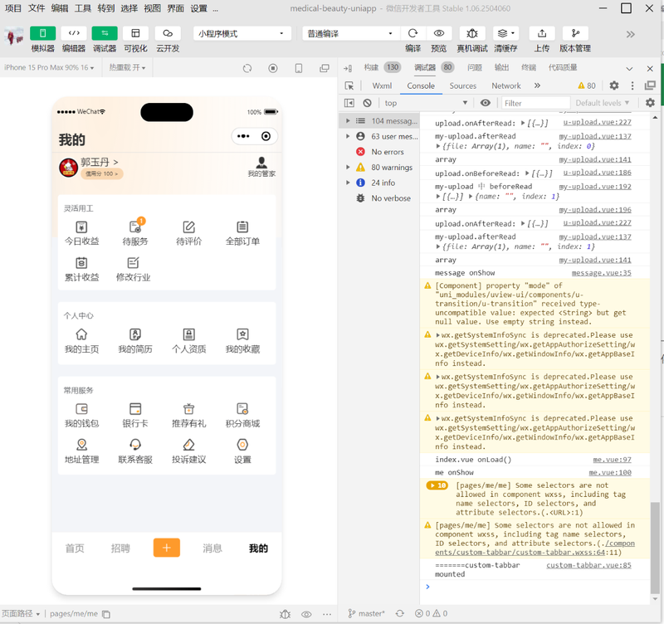Toggle the 编辑器 editor panel button

73,33
